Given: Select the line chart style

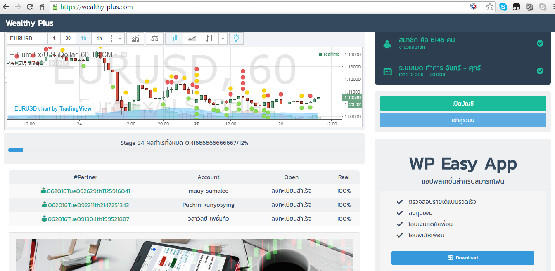Looking at the screenshot, I should coord(192,38).
